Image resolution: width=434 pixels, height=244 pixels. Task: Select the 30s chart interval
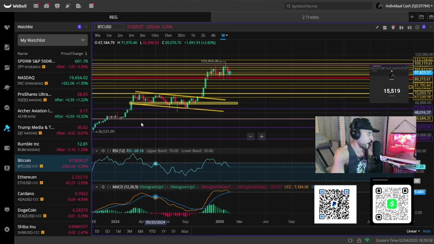click(x=97, y=35)
